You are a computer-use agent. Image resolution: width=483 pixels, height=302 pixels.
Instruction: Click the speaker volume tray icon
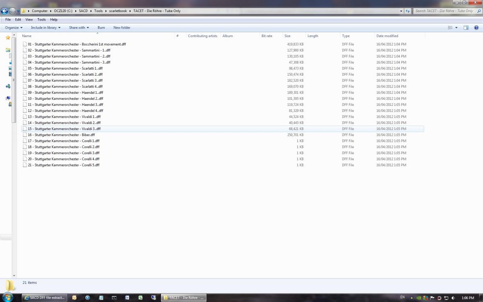click(454, 298)
